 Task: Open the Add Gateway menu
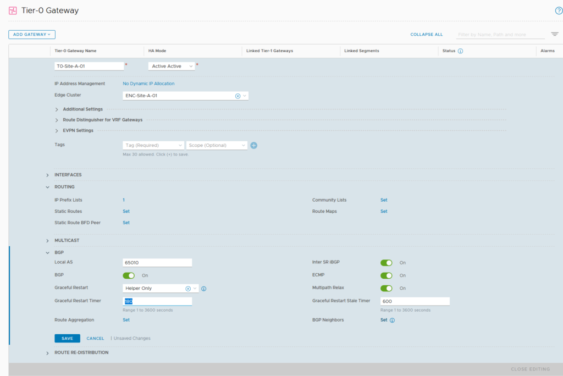pos(32,35)
